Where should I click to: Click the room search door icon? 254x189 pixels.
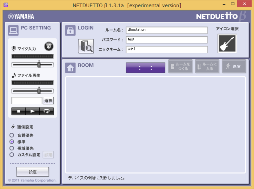click(86, 46)
